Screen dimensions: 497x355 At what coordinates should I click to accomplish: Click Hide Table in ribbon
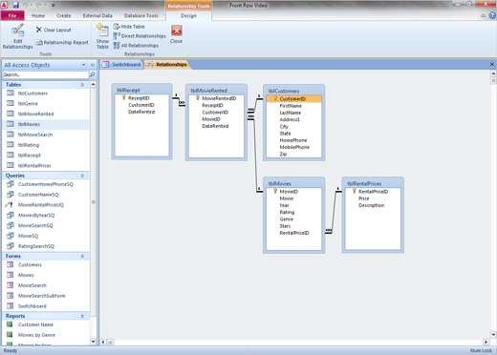(129, 27)
